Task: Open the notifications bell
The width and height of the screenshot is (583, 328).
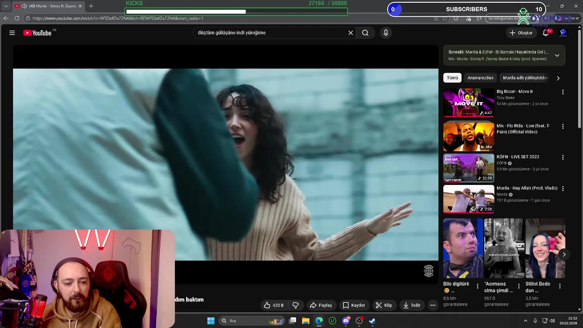Action: [546, 33]
